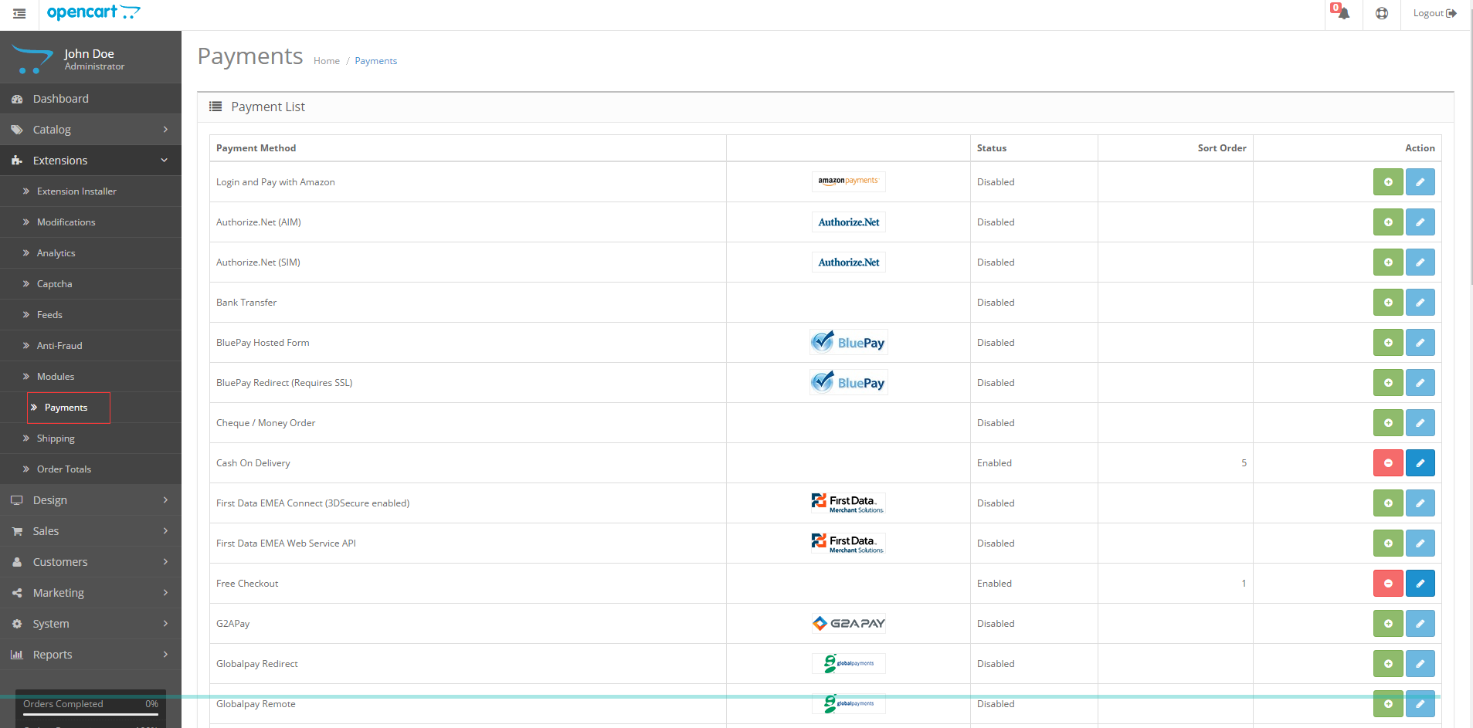Toggle the sidebar menu hamburger icon
Image resolution: width=1473 pixels, height=728 pixels.
(x=19, y=13)
